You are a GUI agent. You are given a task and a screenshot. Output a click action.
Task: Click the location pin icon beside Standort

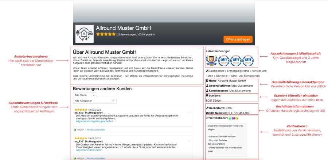point(207,95)
